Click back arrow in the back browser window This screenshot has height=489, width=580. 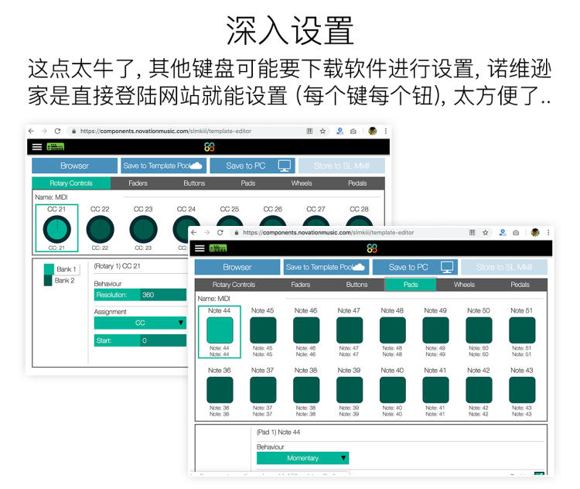[31, 131]
